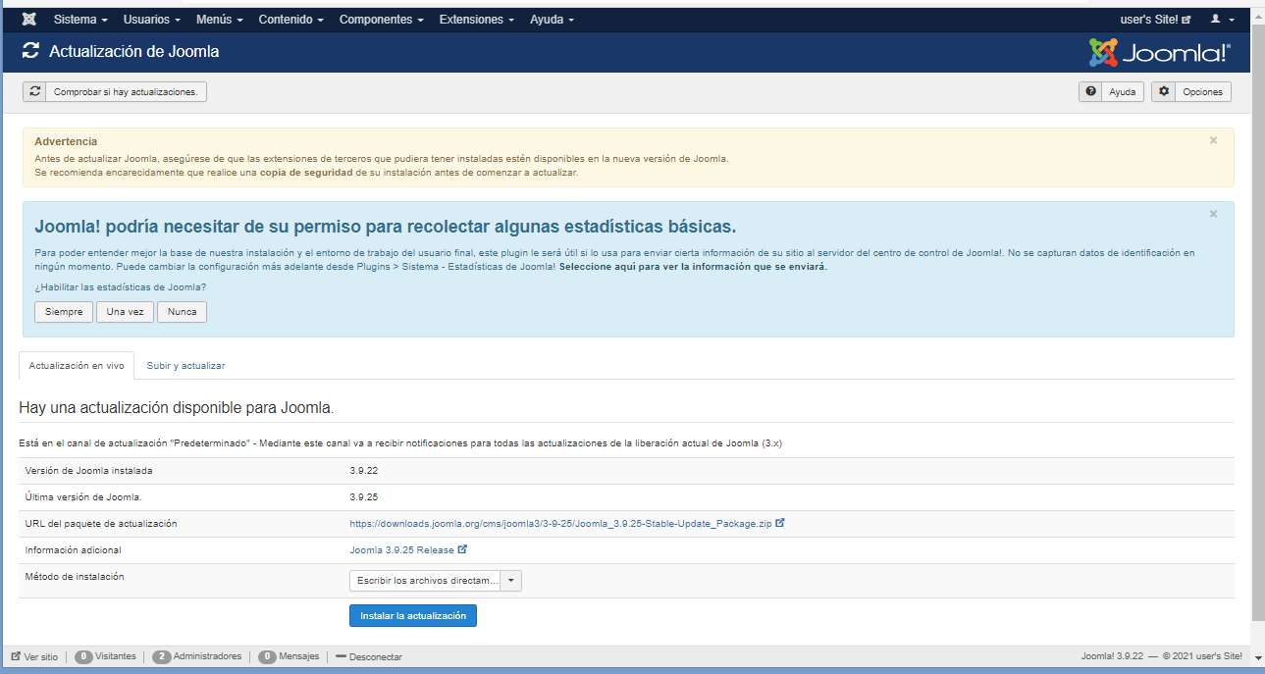This screenshot has height=674, width=1265.
Task: Open the Extensiones menu
Action: coord(477,20)
